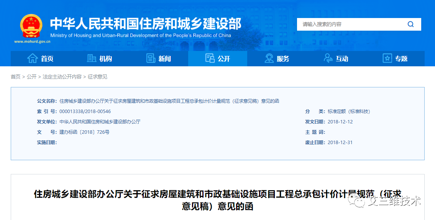Image resolution: width=435 pixels, height=220 pixels.
Task: Open the 首页 navigation tab
Action: (40, 59)
